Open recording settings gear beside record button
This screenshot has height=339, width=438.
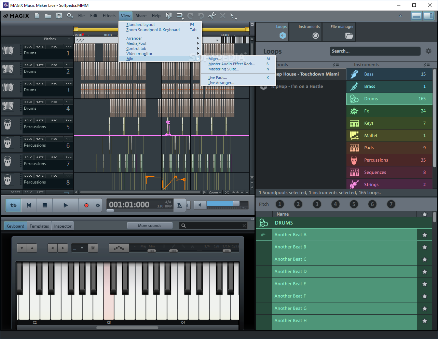(x=98, y=205)
